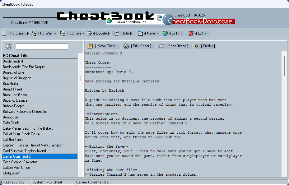Open the Info section icon
The width and height of the screenshot is (289, 185).
coord(117,33)
